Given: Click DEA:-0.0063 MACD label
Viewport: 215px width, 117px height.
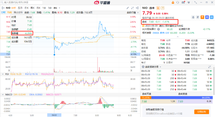Looking at the screenshot, I should pyautogui.click(x=36, y=95).
